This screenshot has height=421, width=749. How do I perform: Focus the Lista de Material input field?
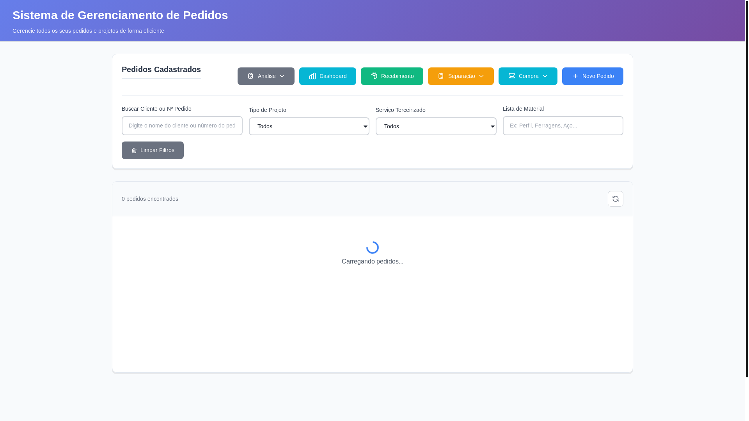[x=563, y=126]
